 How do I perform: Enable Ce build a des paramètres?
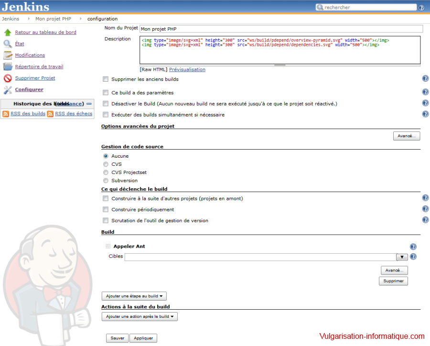[x=106, y=93]
